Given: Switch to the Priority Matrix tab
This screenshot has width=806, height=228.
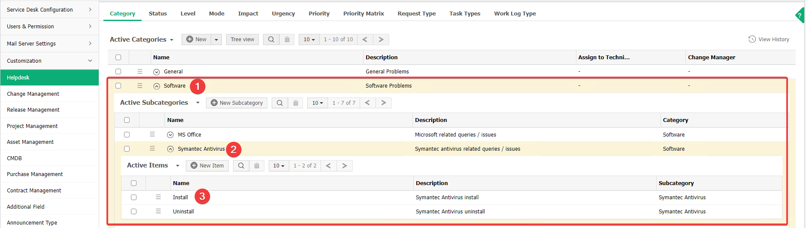Looking at the screenshot, I should pyautogui.click(x=363, y=14).
